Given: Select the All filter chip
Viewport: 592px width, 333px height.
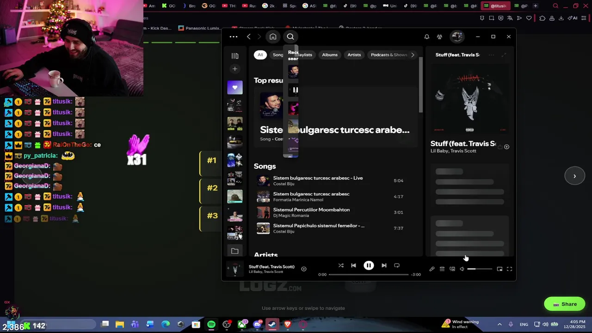Looking at the screenshot, I should click(260, 55).
